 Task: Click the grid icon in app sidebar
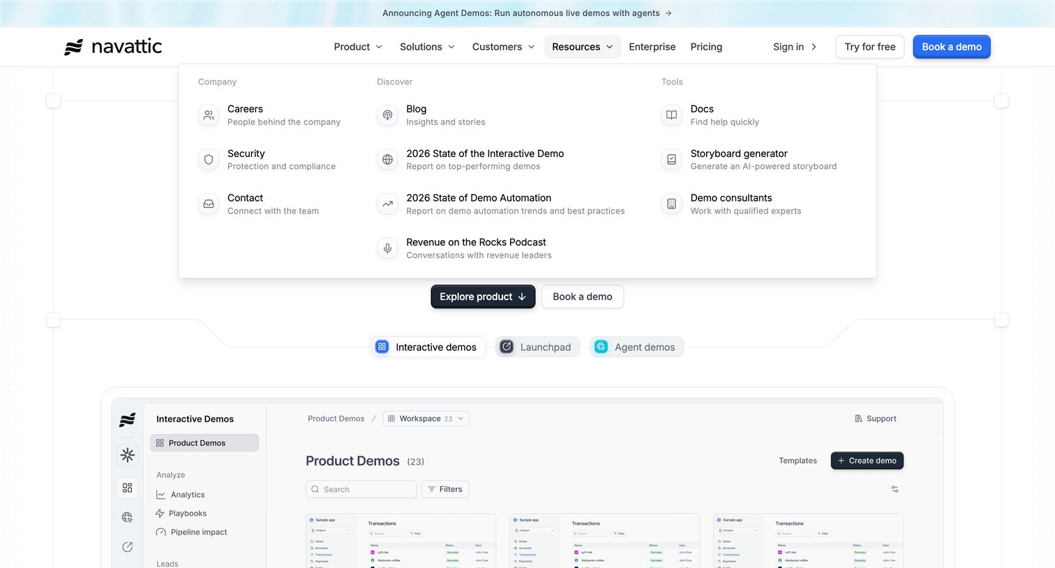(x=127, y=488)
